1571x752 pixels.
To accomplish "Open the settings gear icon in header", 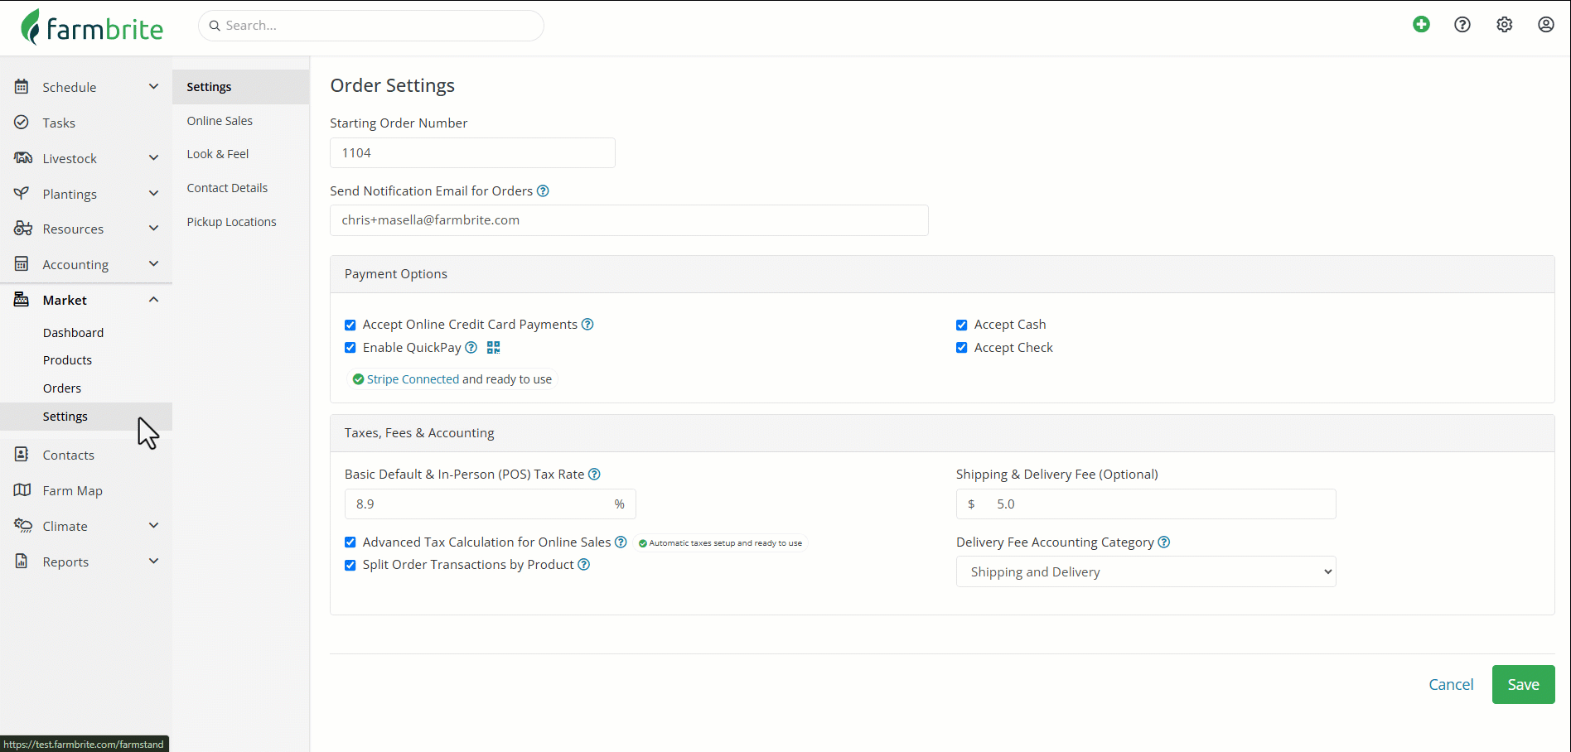I will coord(1504,25).
